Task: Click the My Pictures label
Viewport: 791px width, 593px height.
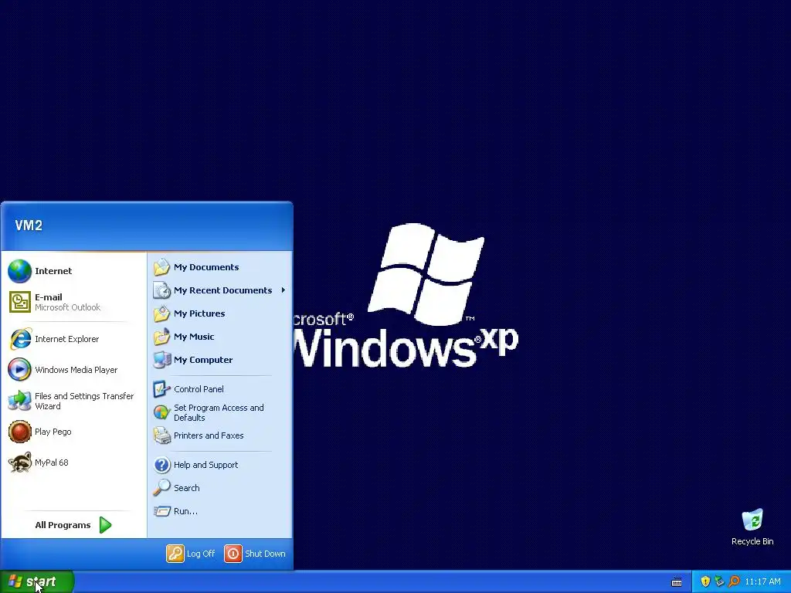Action: 199,313
